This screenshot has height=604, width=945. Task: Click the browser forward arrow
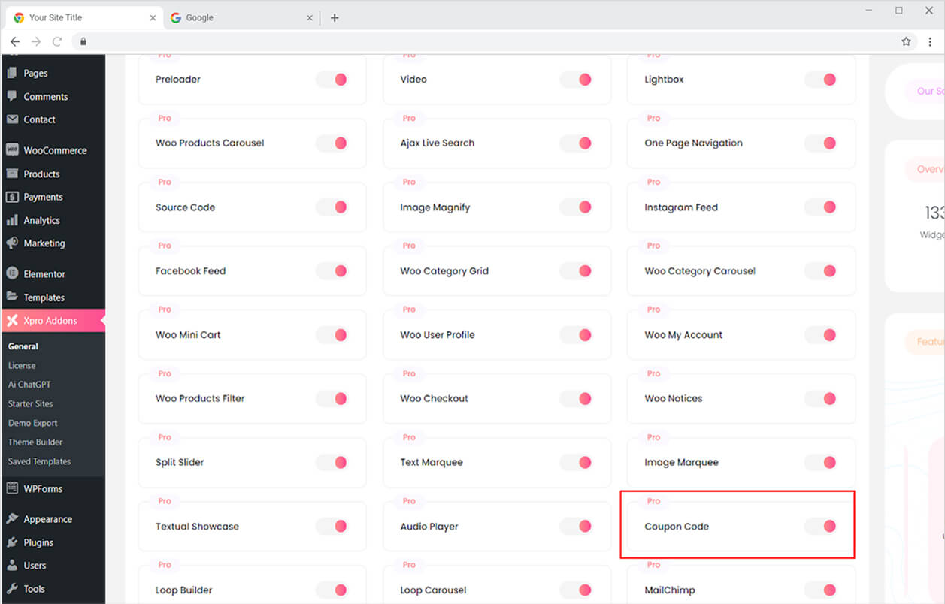coord(36,41)
